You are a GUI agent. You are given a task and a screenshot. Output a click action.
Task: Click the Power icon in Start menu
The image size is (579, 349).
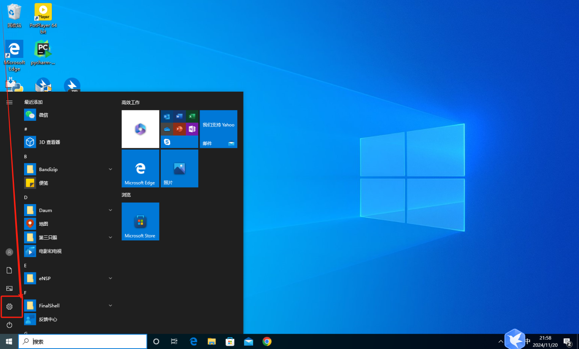(x=9, y=325)
